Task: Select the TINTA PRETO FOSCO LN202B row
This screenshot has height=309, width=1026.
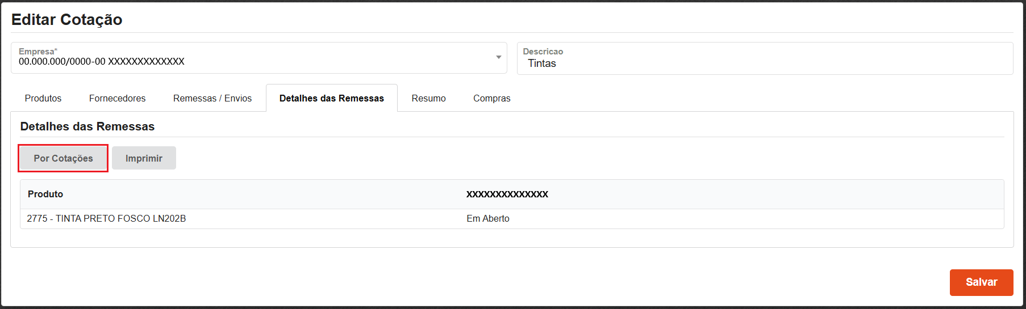Action: [x=106, y=218]
